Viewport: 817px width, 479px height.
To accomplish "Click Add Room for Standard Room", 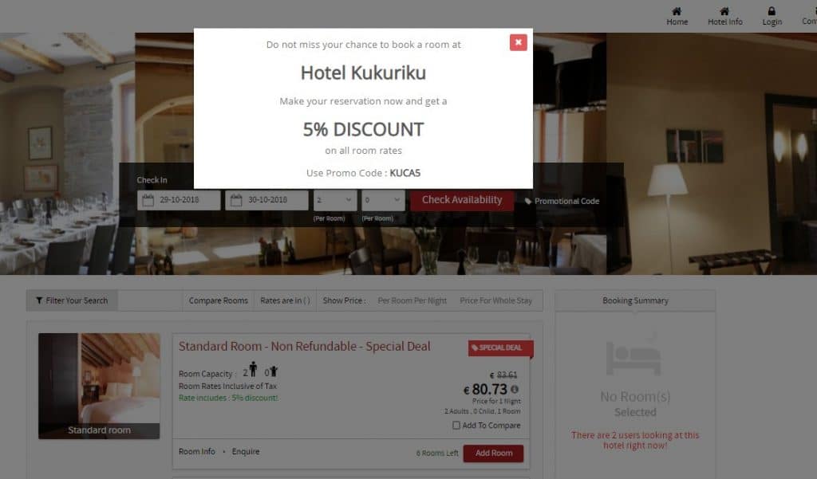I will (493, 453).
